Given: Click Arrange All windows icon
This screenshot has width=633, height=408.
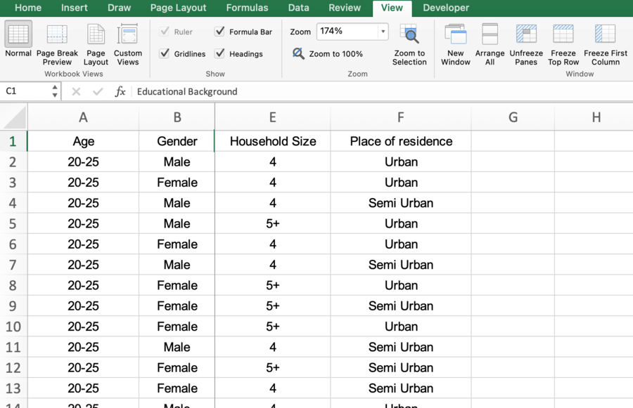Looking at the screenshot, I should pos(490,35).
